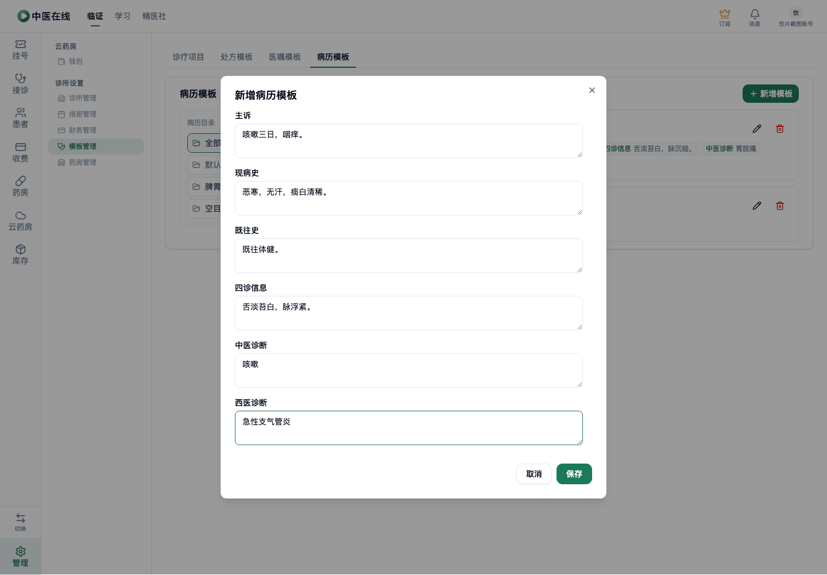Click the 中医诊断 胃脘痛 tag
827x575 pixels.
[731, 149]
